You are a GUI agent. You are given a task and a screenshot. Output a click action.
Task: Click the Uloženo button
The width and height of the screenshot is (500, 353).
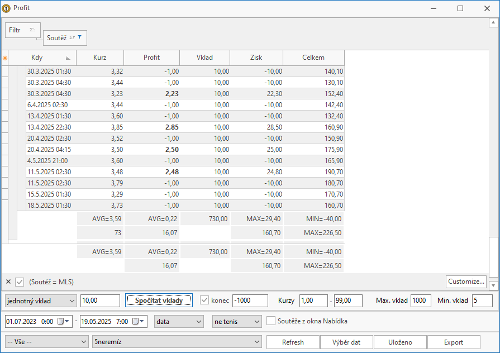click(x=400, y=342)
